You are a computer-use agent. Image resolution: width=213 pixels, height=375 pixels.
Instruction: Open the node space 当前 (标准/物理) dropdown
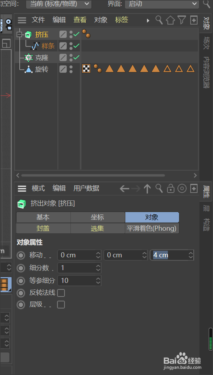59,4
